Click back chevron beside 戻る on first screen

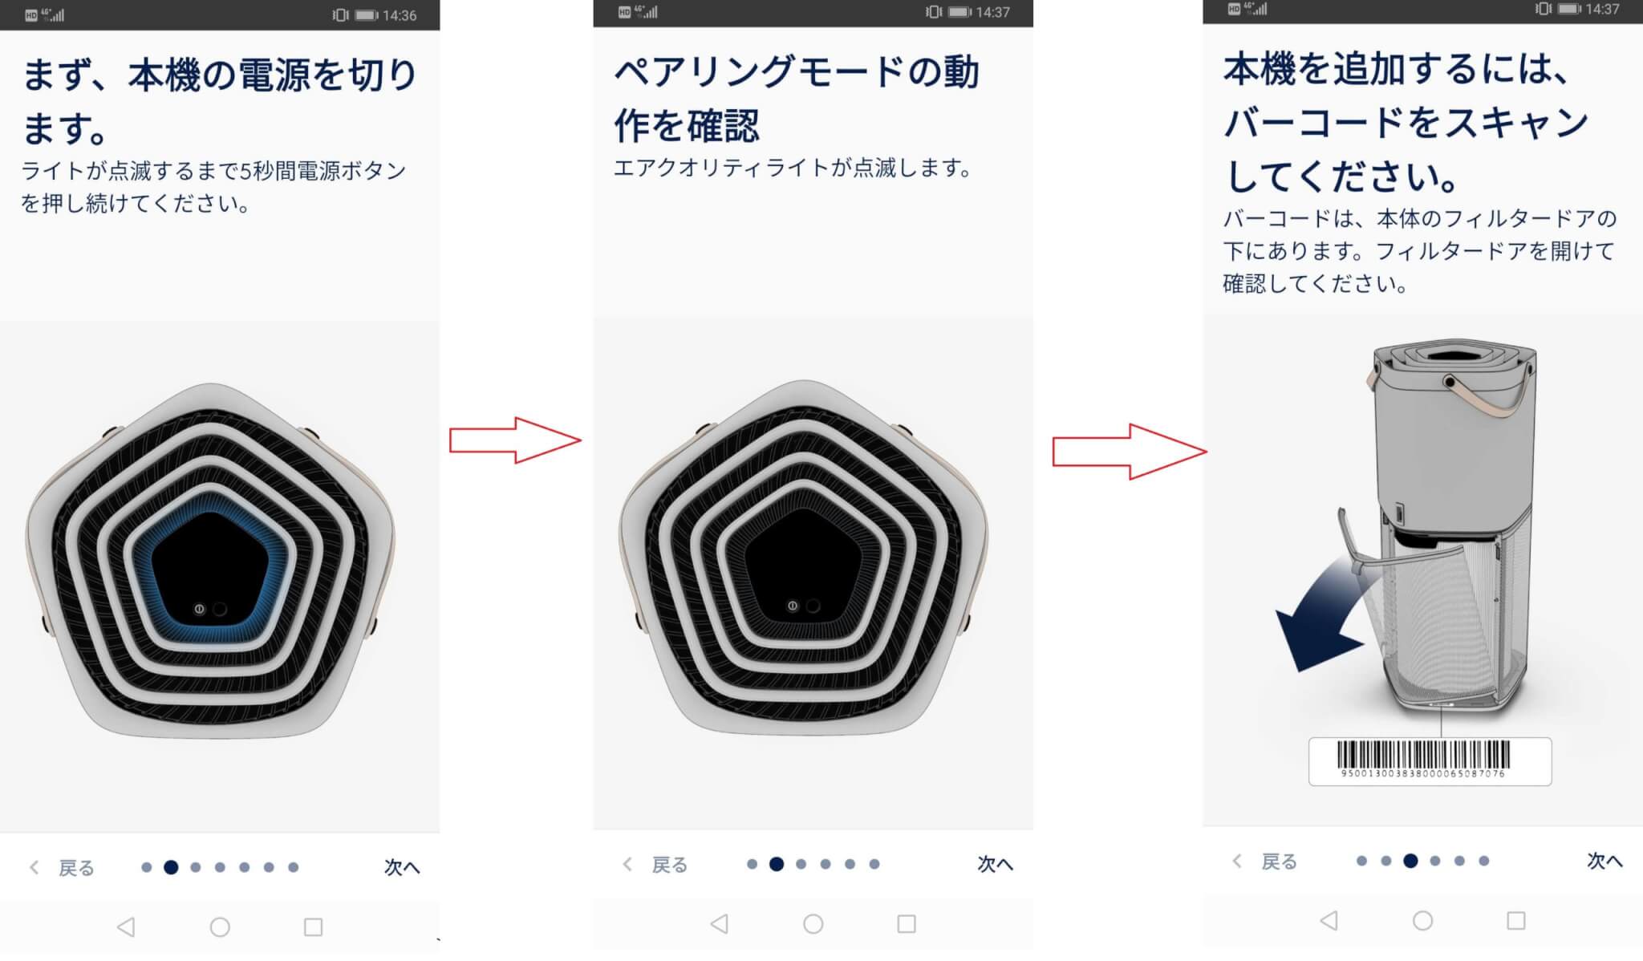(x=34, y=867)
